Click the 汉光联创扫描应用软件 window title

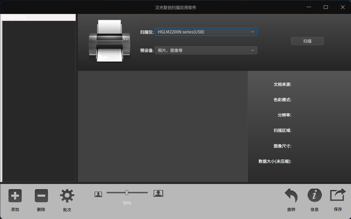point(175,7)
